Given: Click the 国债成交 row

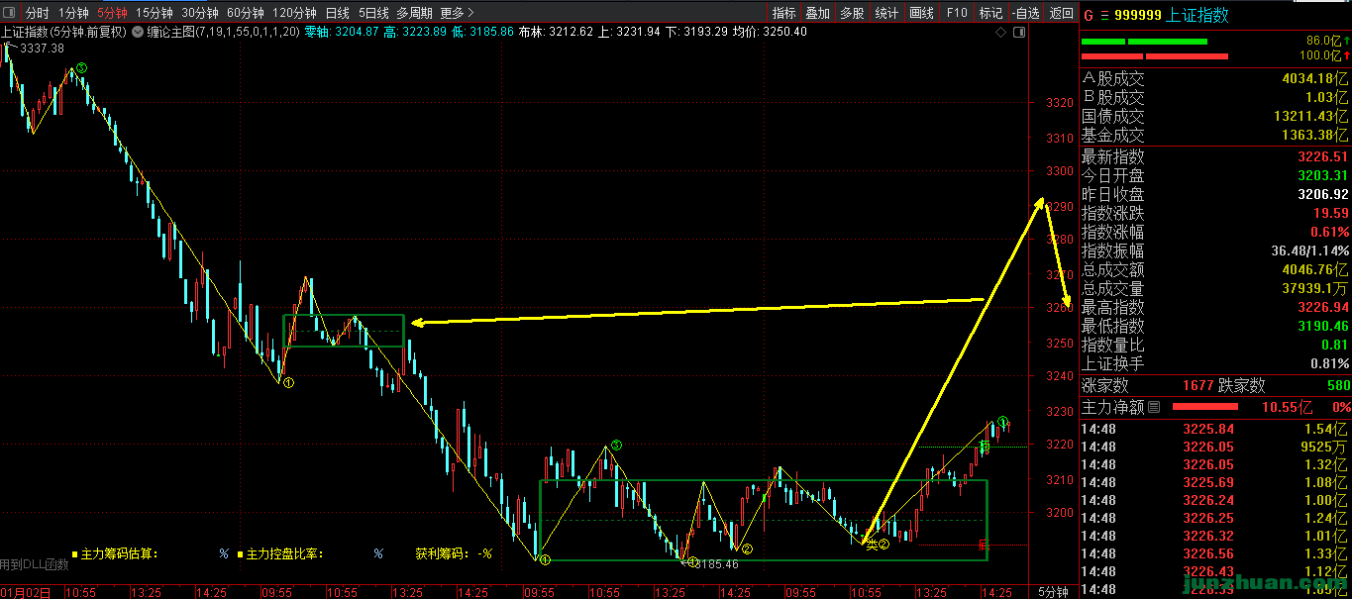Looking at the screenshot, I should tap(1215, 116).
